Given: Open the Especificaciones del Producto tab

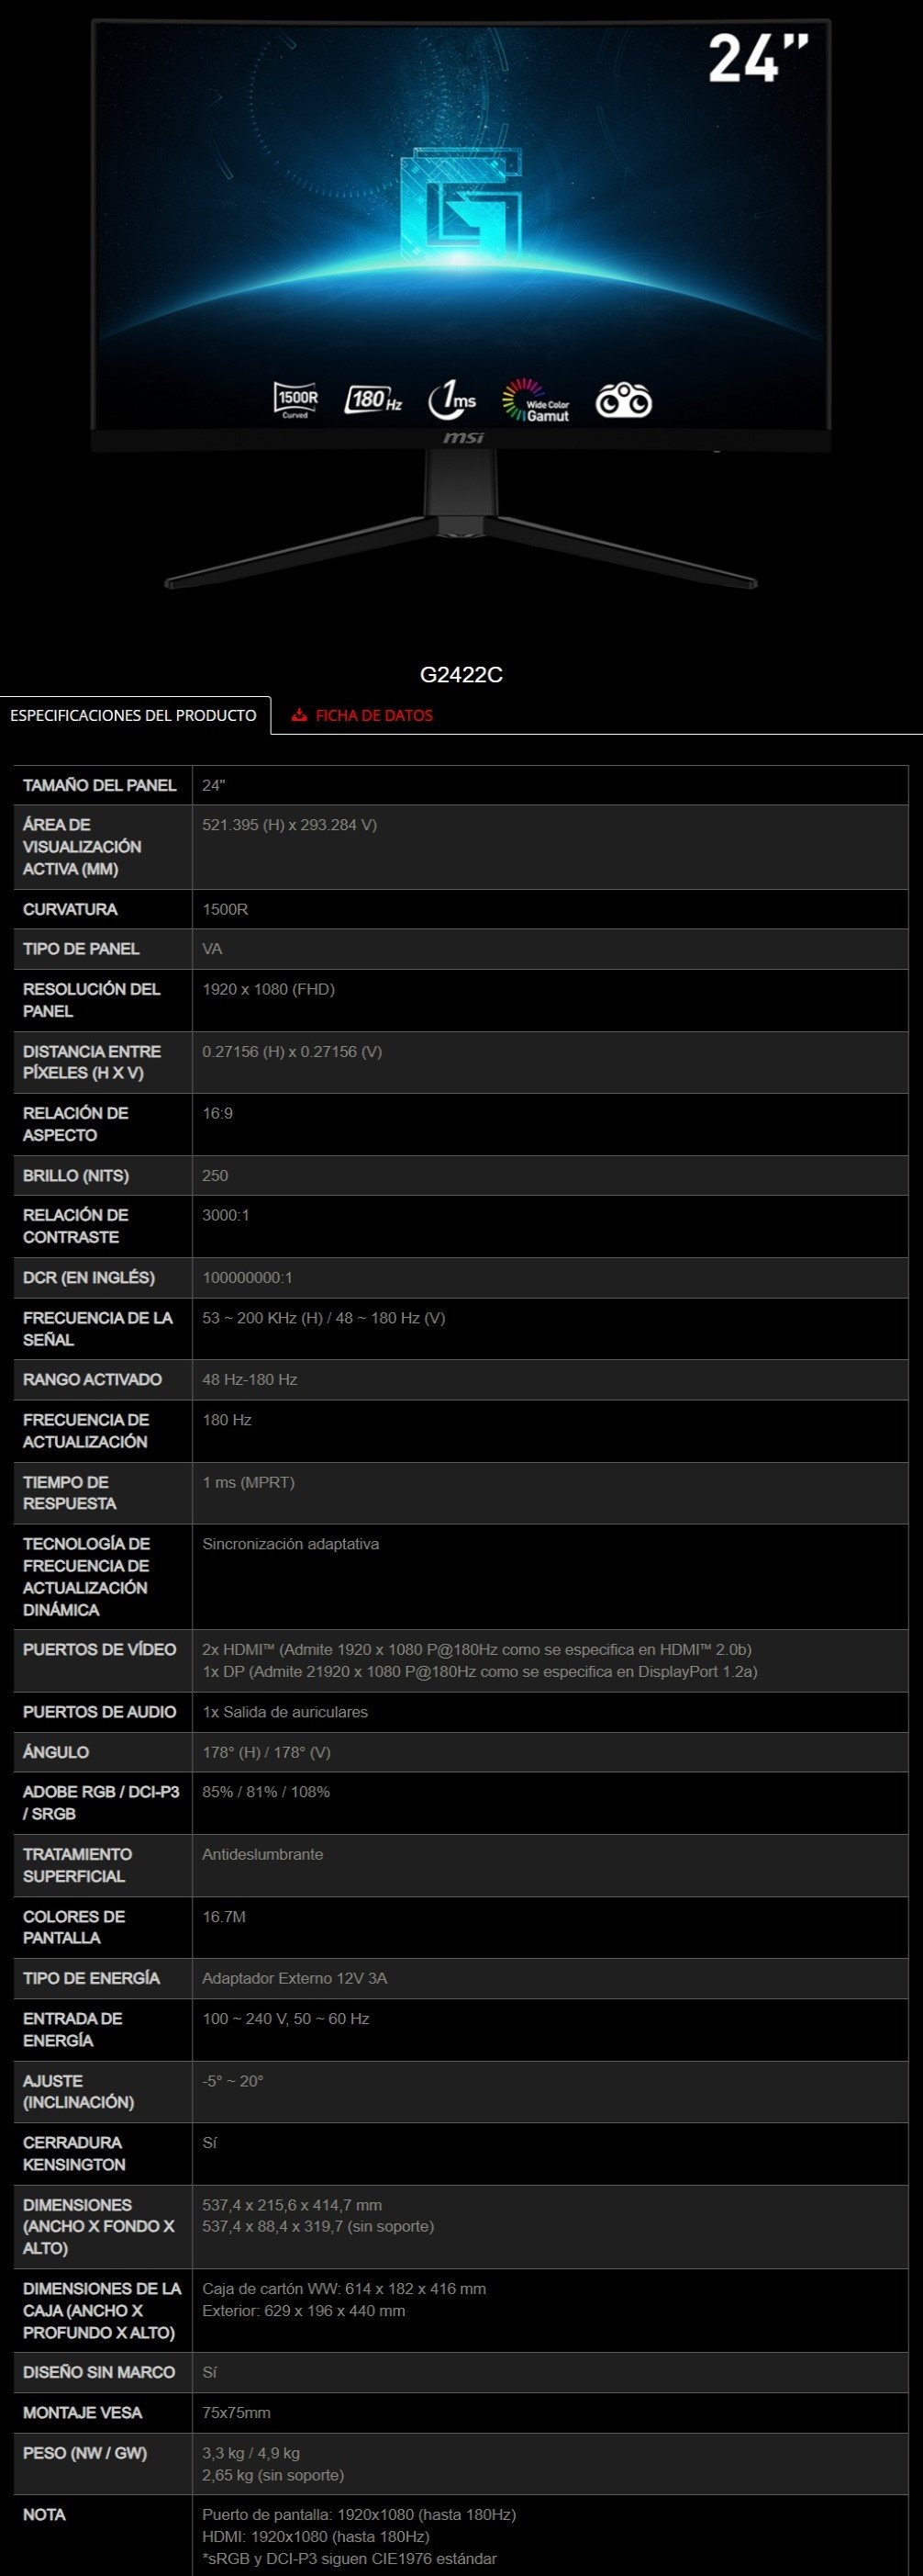Looking at the screenshot, I should [x=134, y=715].
